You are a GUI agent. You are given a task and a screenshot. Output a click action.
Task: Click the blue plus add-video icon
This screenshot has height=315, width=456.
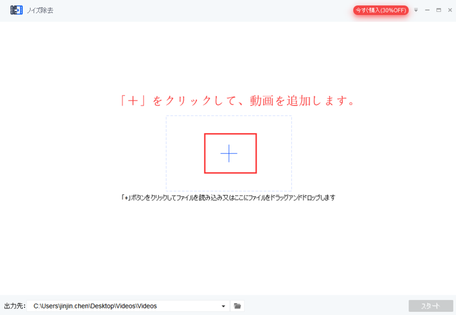tap(229, 153)
